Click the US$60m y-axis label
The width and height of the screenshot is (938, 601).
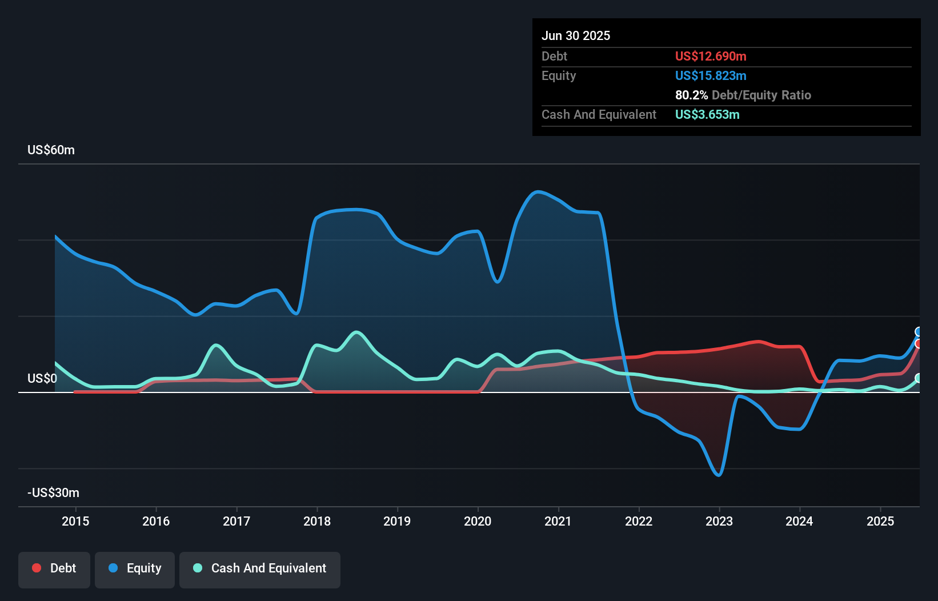[x=51, y=150]
